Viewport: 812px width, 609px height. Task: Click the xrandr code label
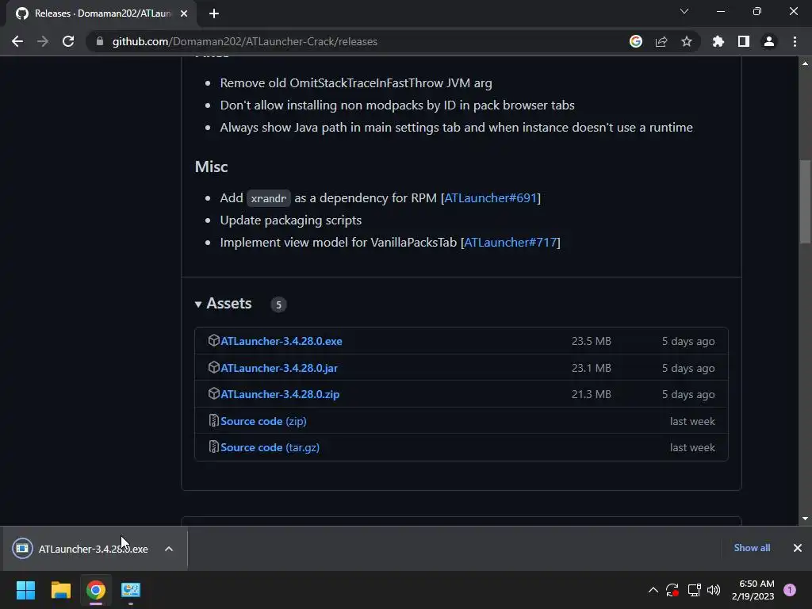268,198
